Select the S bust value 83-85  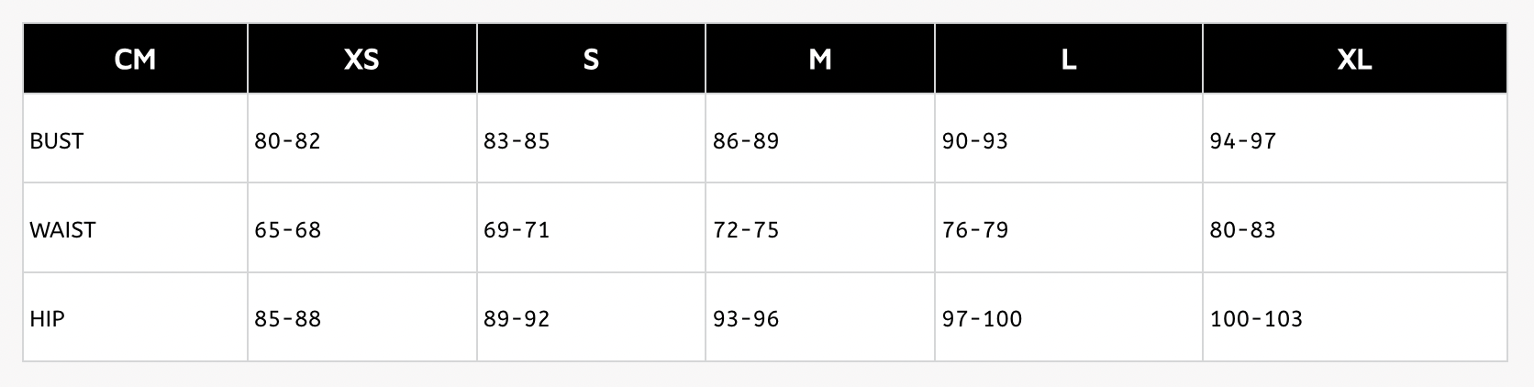(517, 141)
